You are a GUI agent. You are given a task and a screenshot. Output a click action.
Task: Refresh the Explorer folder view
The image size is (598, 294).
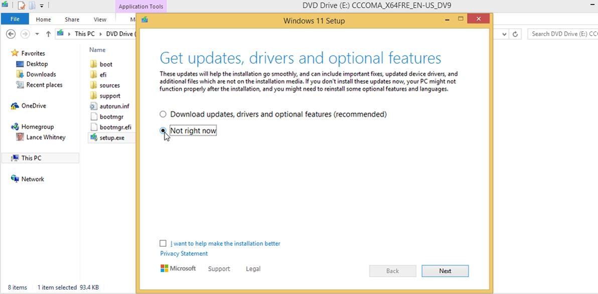pos(515,34)
